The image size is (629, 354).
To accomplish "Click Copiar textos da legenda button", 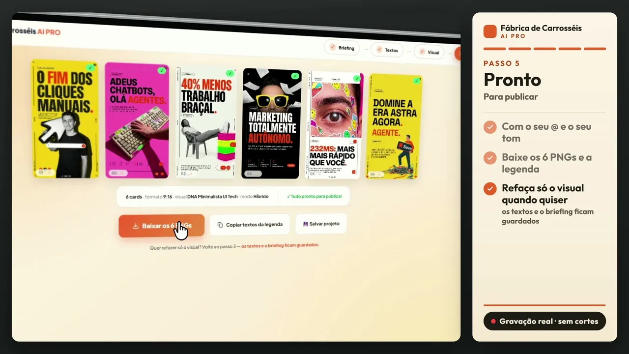I will [x=250, y=224].
